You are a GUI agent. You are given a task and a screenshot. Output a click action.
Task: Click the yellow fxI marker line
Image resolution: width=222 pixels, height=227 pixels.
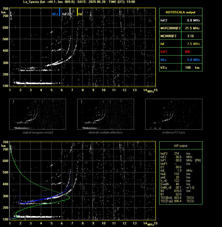point(77,12)
